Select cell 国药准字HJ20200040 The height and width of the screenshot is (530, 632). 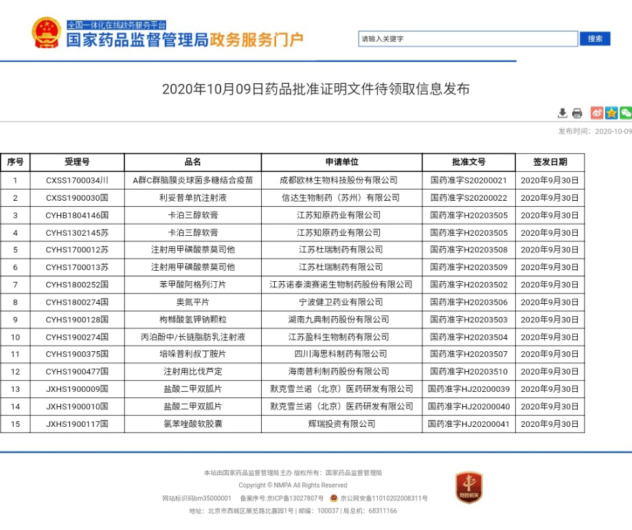[469, 406]
